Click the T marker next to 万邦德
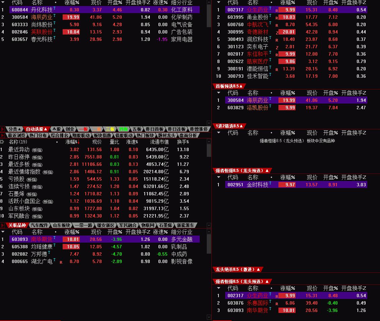 (x=49, y=252)
